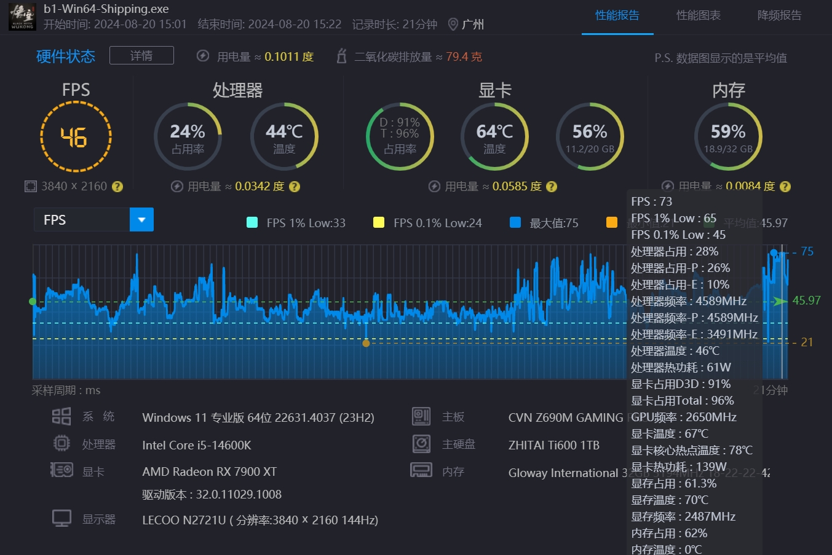This screenshot has width=832, height=555.
Task: Open the help icon after 0.0342 度
Action: tap(295, 187)
